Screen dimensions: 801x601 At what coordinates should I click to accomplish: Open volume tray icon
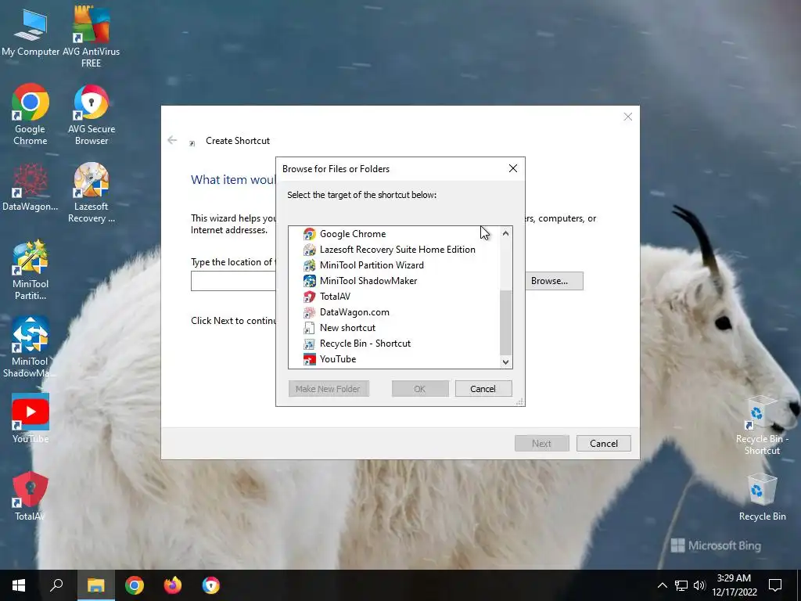pyautogui.click(x=699, y=585)
